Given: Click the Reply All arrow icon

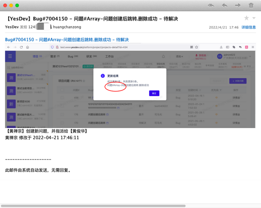Looking at the screenshot, I should (211, 5).
